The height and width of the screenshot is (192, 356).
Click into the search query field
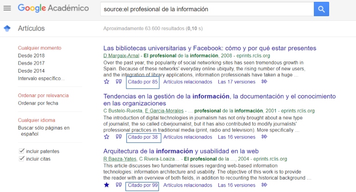click(x=207, y=9)
